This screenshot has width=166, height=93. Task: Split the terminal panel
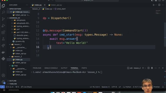click(148, 68)
